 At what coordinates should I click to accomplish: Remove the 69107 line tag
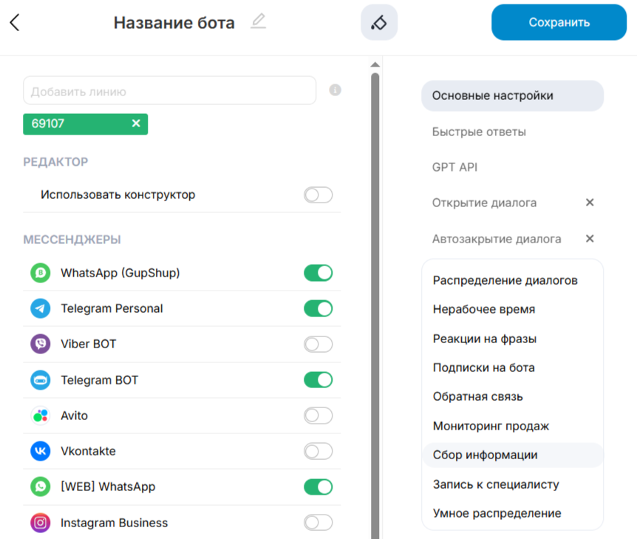point(136,123)
